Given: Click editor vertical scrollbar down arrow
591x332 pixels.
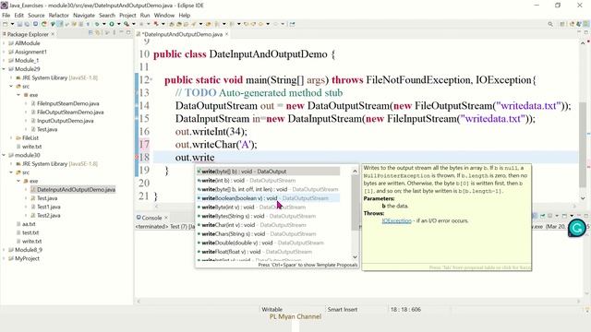Looking at the screenshot, I should click(x=583, y=198).
